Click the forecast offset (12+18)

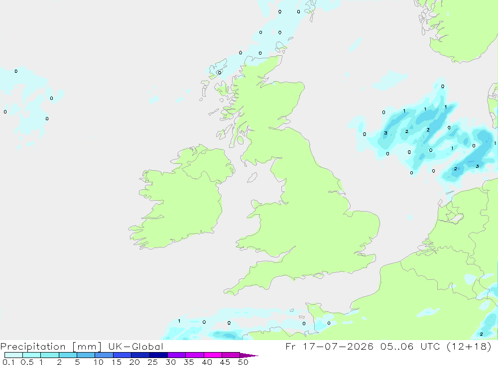point(469,346)
